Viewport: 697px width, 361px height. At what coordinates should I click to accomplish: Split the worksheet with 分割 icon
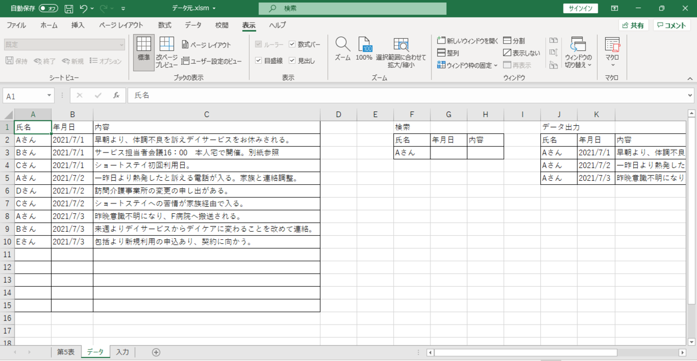[x=514, y=40]
